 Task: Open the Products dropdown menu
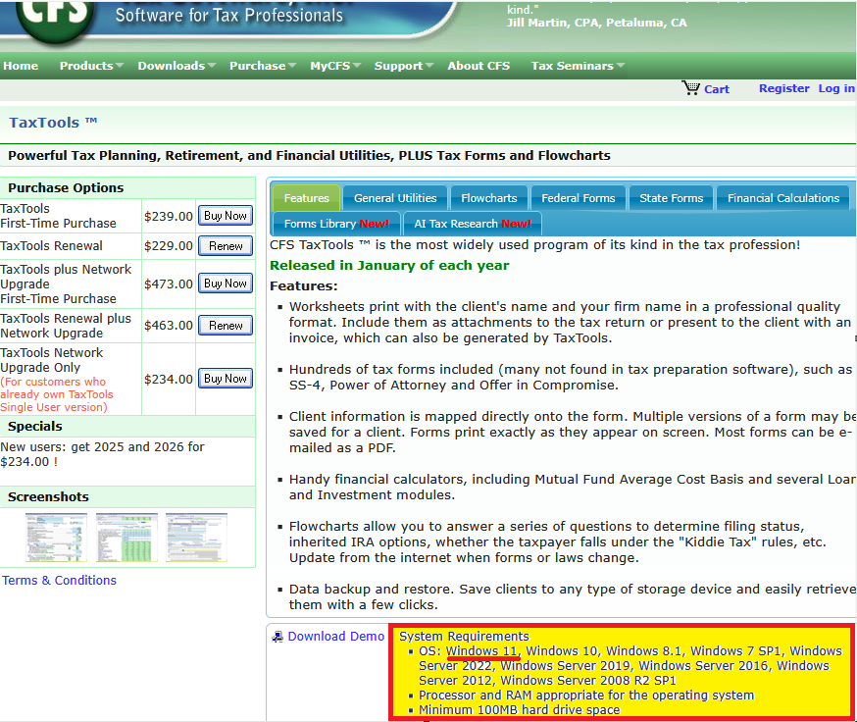pos(91,66)
